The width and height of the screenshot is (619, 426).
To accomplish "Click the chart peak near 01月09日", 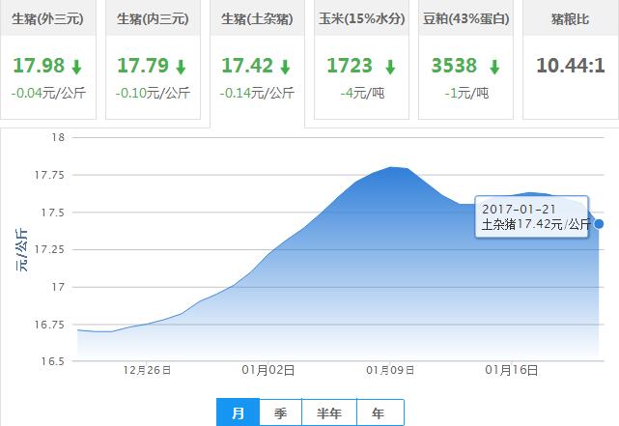I will pyautogui.click(x=391, y=167).
